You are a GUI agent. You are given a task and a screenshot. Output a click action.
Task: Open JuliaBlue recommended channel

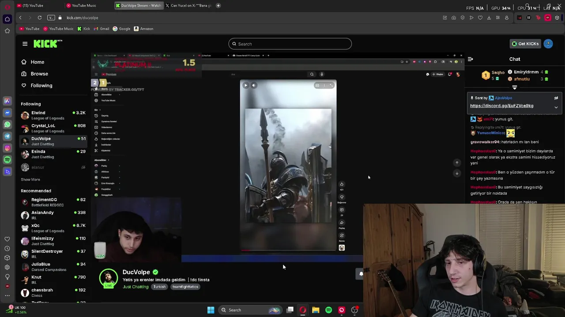pyautogui.click(x=53, y=267)
